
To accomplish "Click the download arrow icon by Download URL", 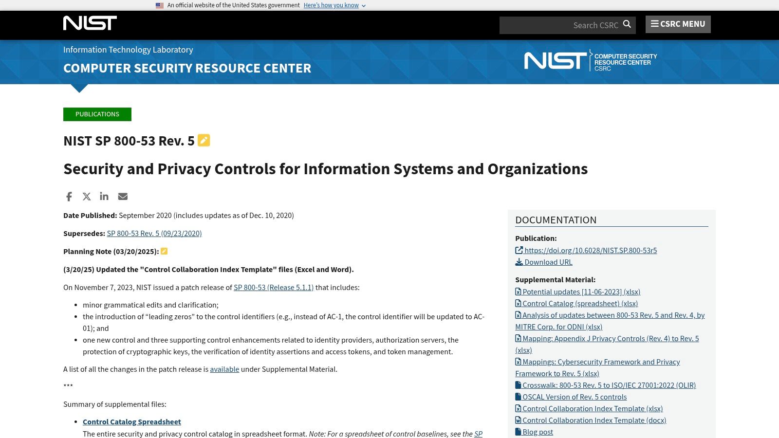I will (519, 262).
